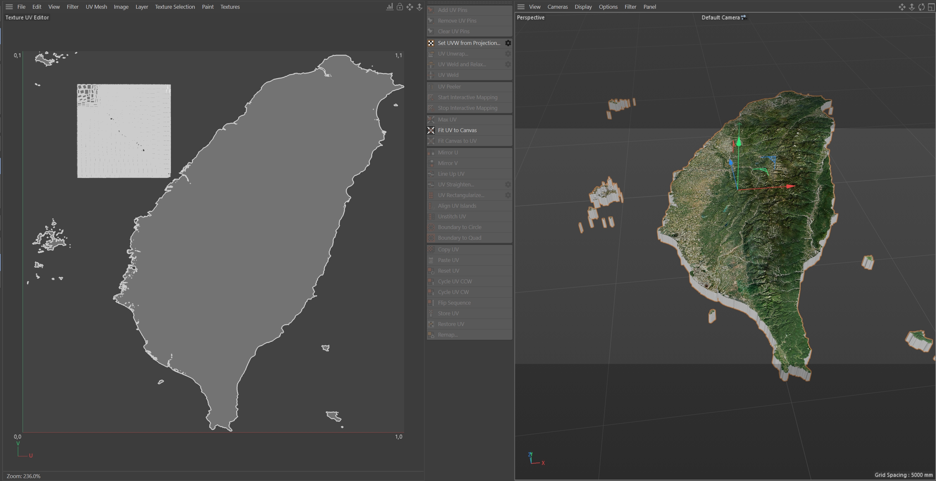Click Set UVW from Projection command
The image size is (936, 481).
[469, 43]
